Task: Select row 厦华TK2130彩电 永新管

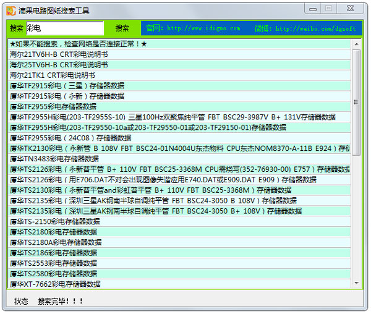Action: pos(179,148)
